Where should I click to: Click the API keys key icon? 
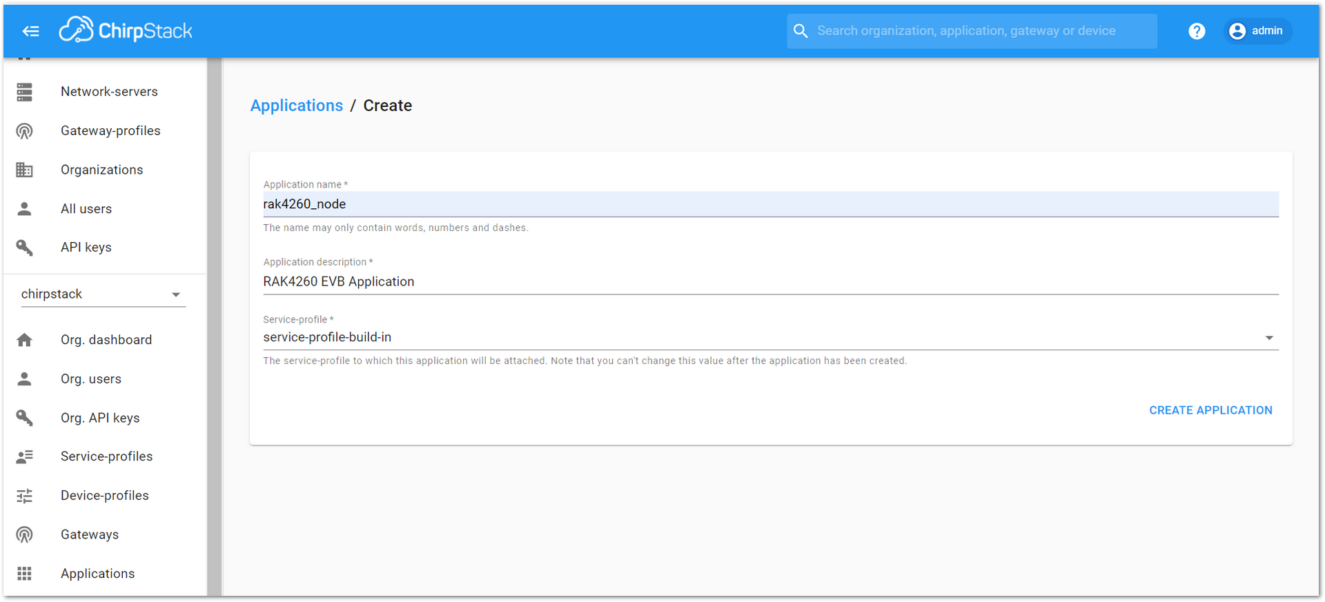pos(25,247)
